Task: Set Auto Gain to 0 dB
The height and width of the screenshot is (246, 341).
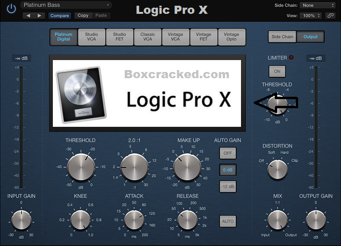Action: click(x=228, y=170)
